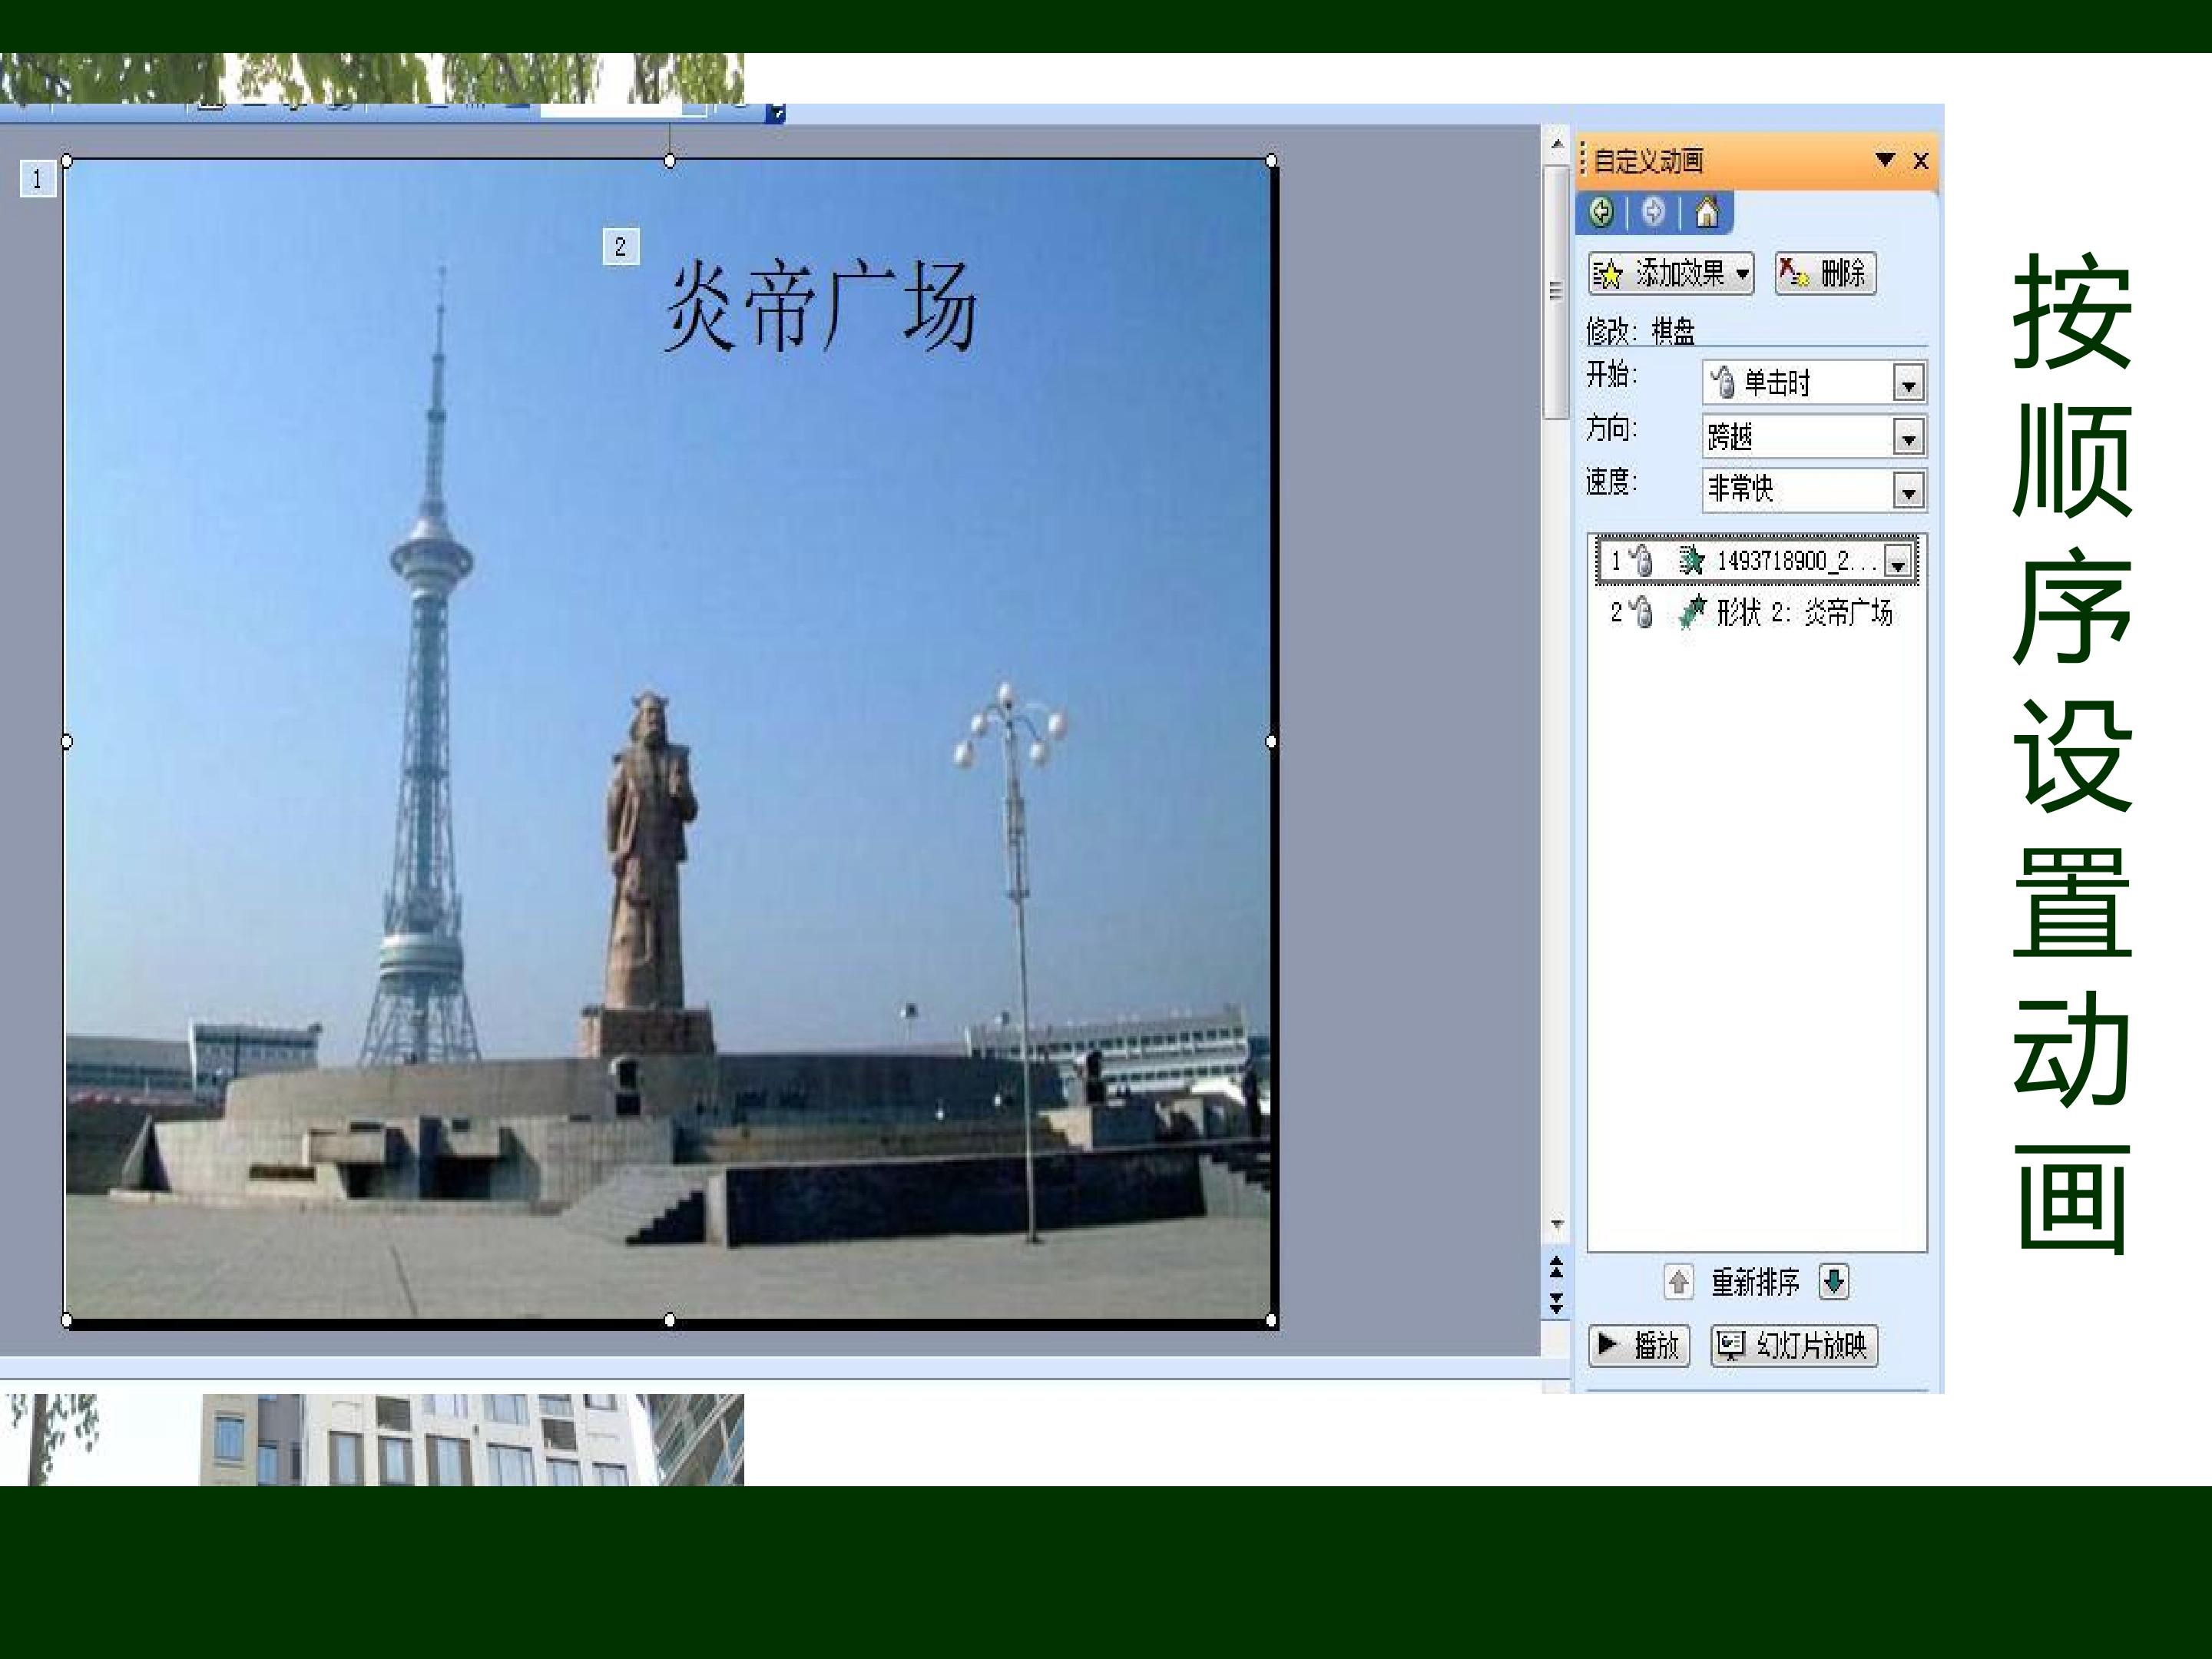Click the 播放 play button

[x=1639, y=1346]
